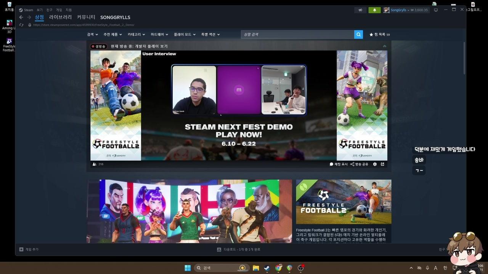Reload the store page
Image resolution: width=488 pixels, height=274 pixels.
tap(21, 25)
